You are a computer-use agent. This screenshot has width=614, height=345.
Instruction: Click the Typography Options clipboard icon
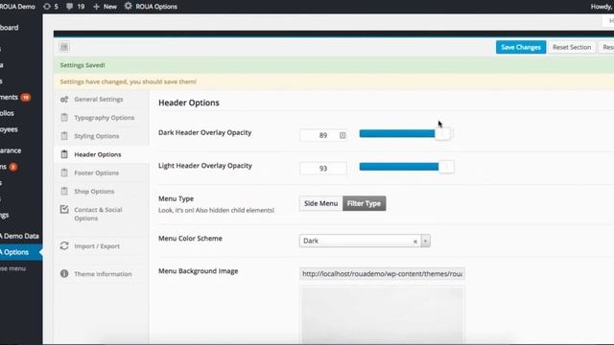(x=64, y=117)
